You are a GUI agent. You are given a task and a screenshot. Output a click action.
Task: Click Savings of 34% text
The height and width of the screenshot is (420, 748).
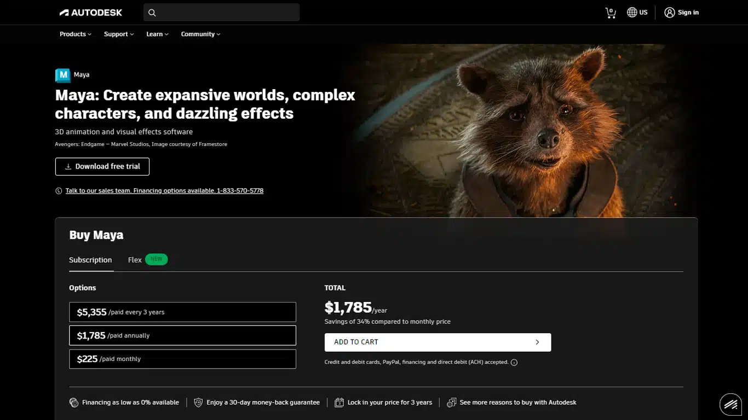pyautogui.click(x=387, y=322)
